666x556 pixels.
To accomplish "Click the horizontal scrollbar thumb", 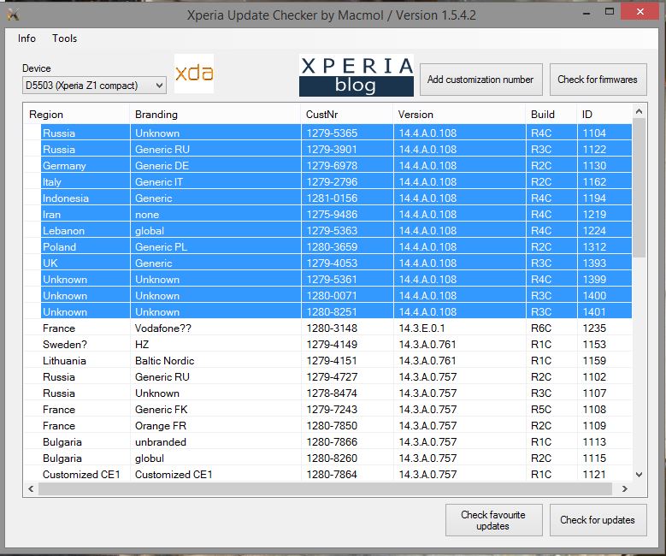I will (x=325, y=488).
